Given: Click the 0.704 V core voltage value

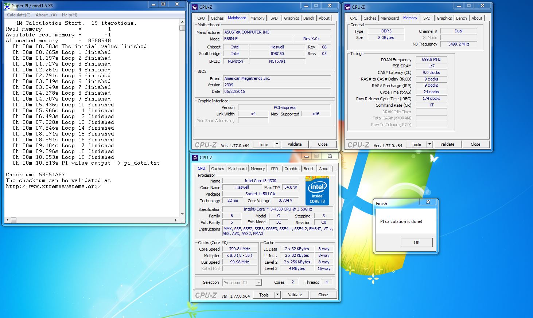Looking at the screenshot, I should click(x=285, y=200).
